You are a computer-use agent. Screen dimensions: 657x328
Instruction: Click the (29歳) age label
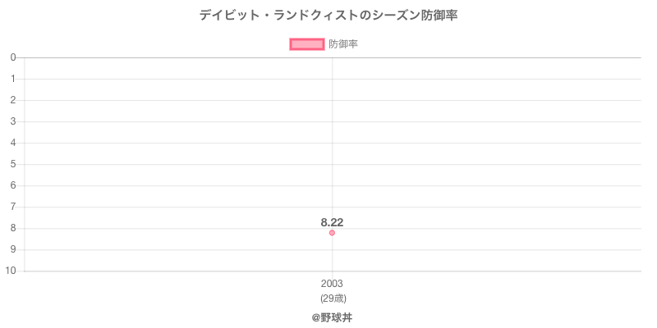tap(332, 298)
